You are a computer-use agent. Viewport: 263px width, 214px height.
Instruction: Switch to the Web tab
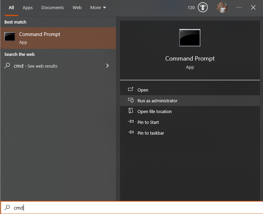click(77, 8)
